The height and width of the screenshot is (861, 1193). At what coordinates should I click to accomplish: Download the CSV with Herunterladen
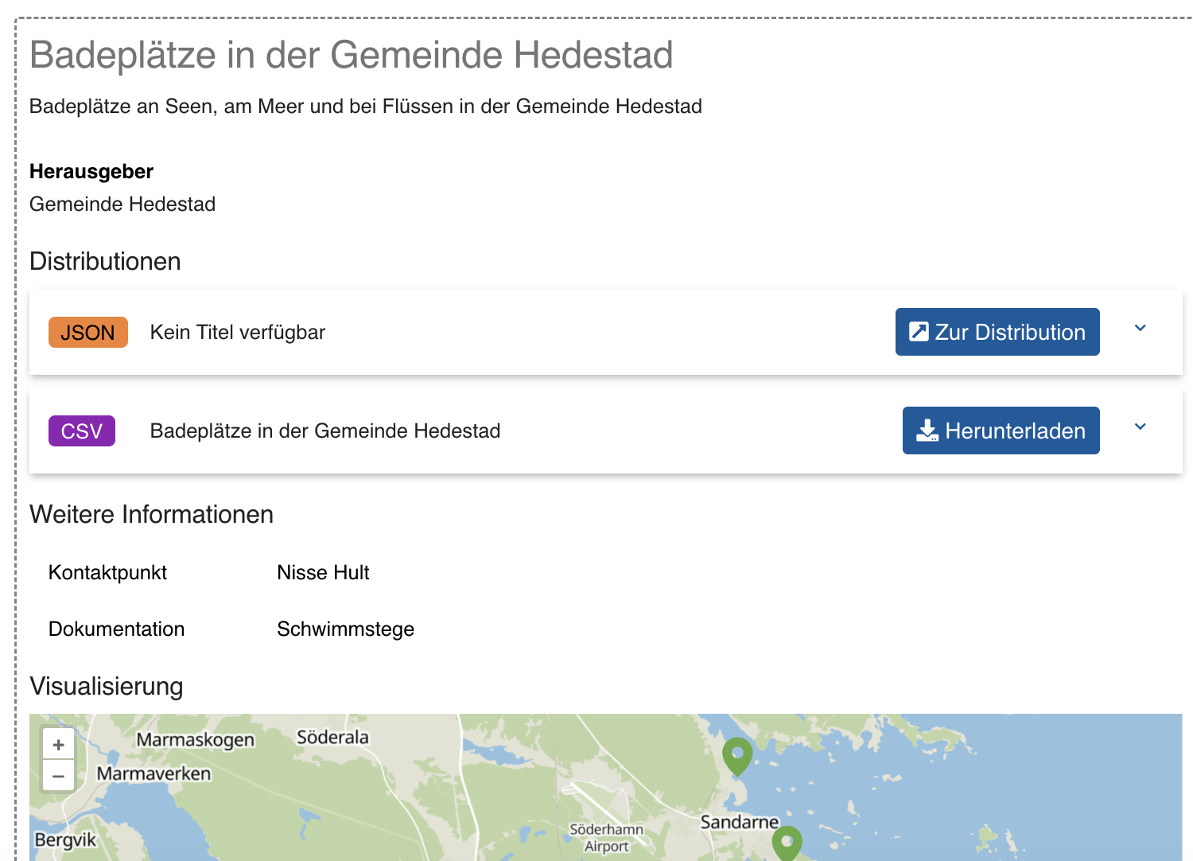[x=1001, y=430]
